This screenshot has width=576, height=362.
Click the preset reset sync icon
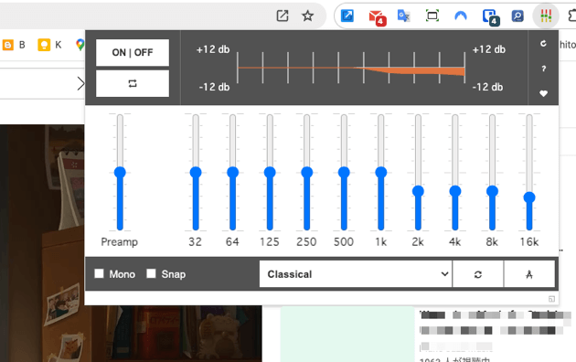pyautogui.click(x=478, y=274)
